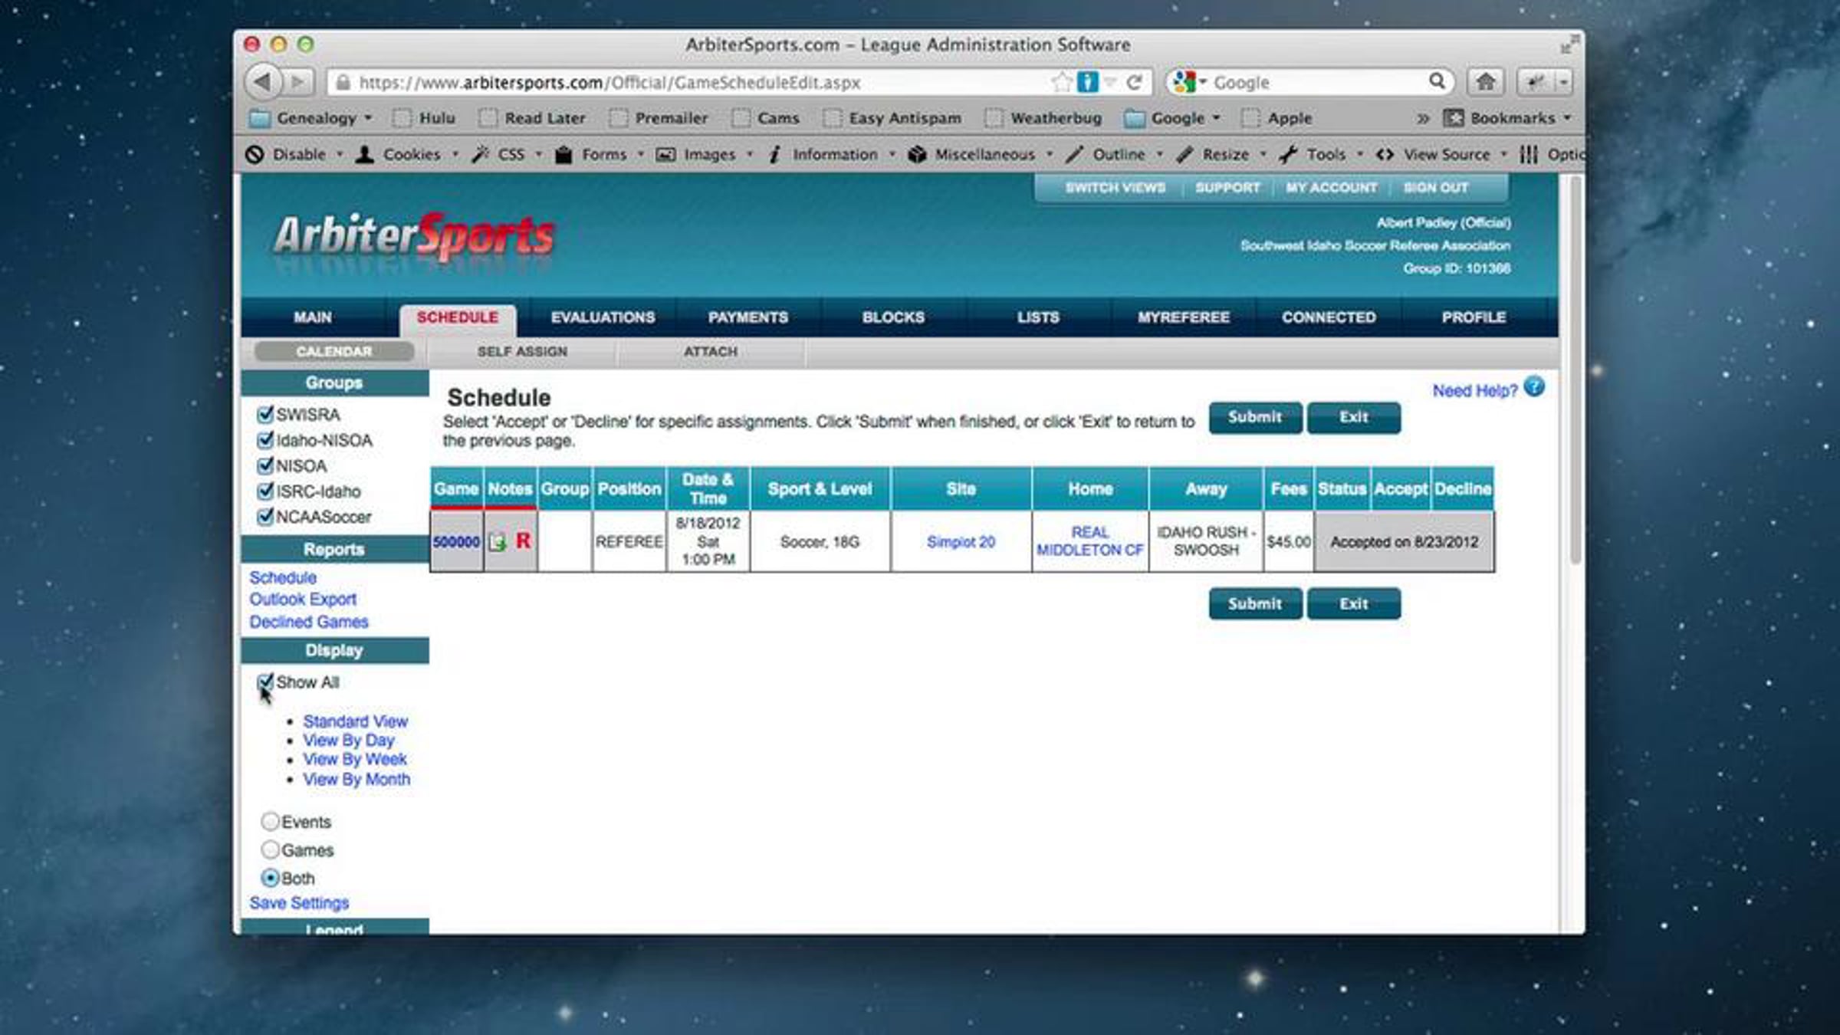Click the top Submit button
The image size is (1840, 1035).
1254,418
